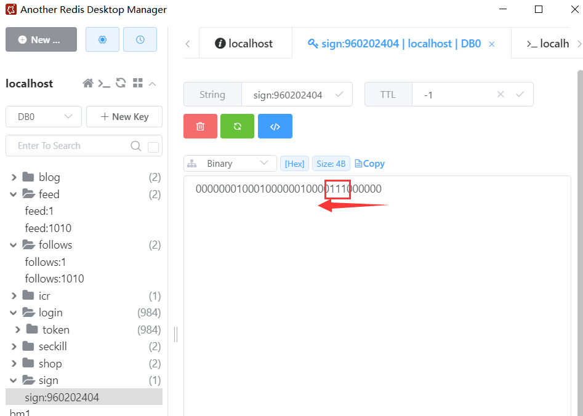583x416 pixels.
Task: Close the sign:960202404 key tab
Action: [x=491, y=44]
